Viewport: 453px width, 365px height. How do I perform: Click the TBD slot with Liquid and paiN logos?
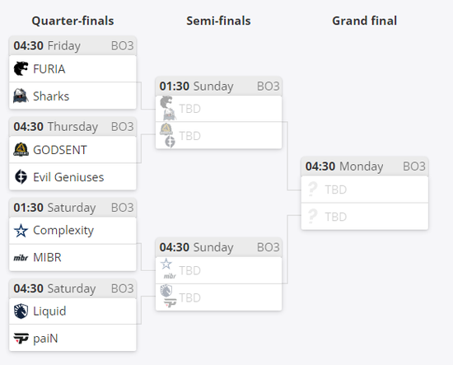(219, 297)
